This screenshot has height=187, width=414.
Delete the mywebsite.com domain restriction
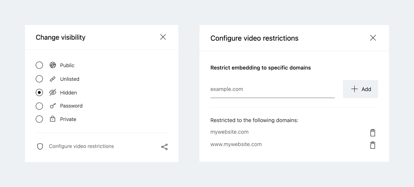[373, 133]
